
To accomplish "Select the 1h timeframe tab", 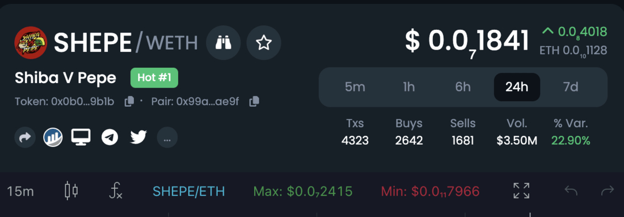I will tap(408, 87).
